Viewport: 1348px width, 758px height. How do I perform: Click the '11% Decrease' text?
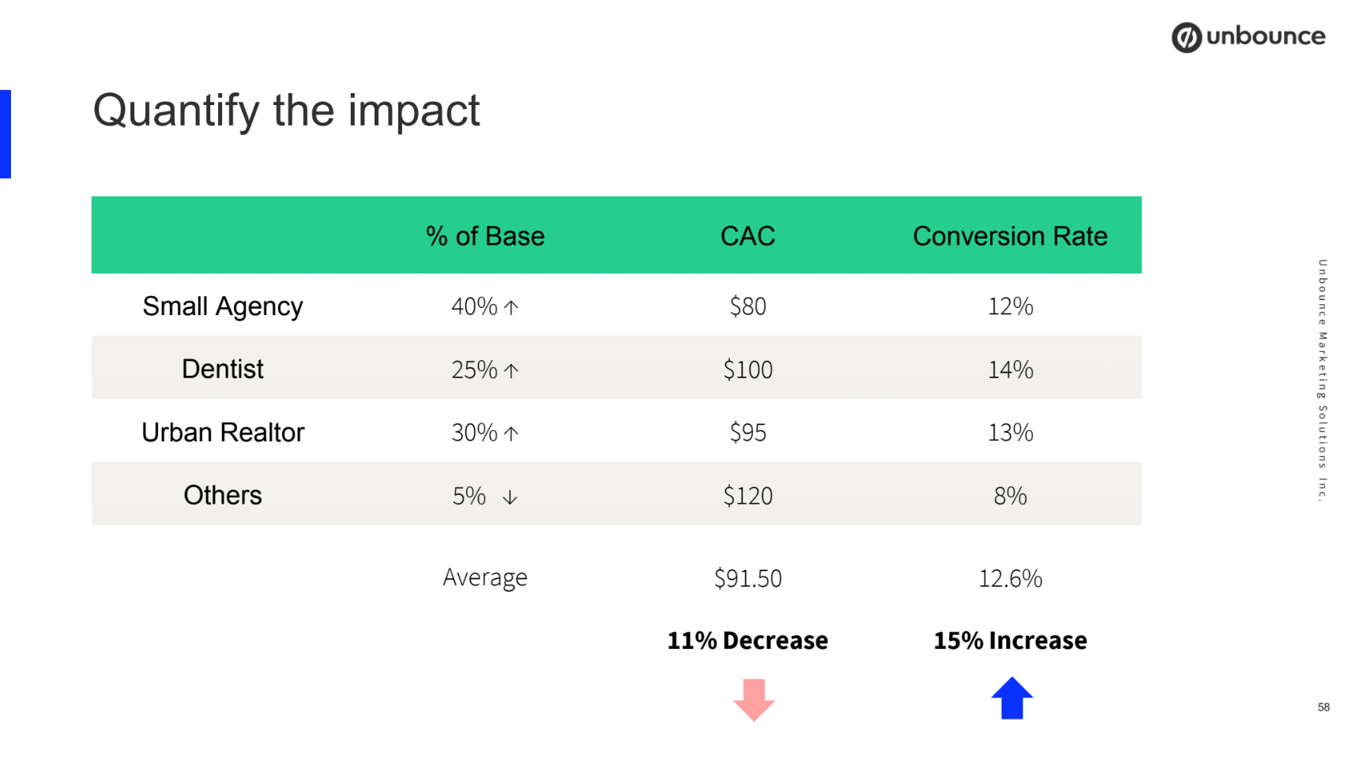click(x=747, y=640)
